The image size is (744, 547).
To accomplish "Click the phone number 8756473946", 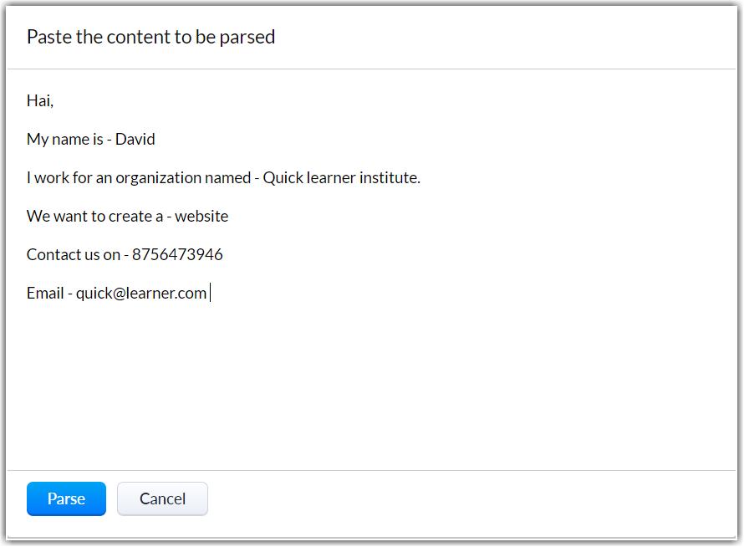I will 177,255.
